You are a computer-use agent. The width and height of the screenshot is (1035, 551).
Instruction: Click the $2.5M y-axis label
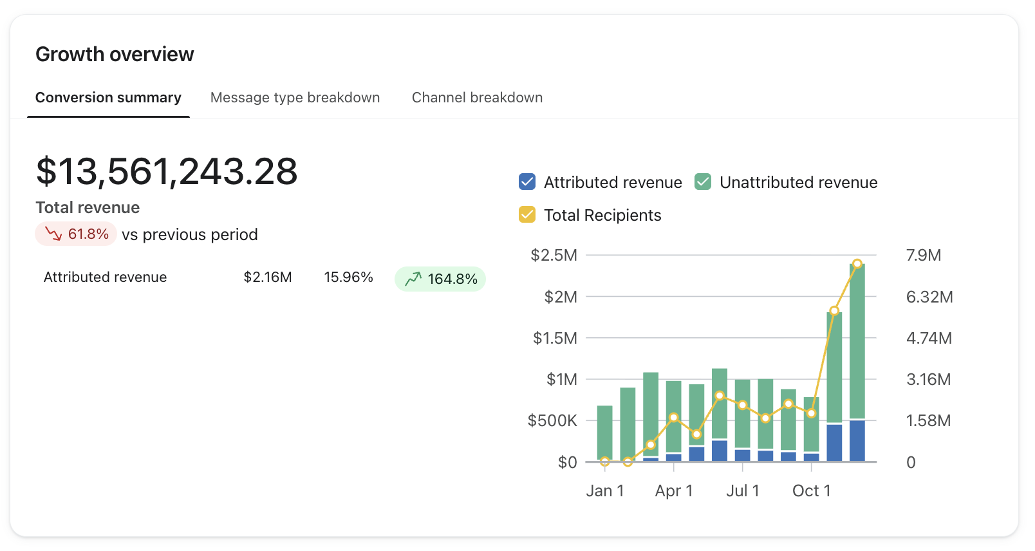click(x=554, y=256)
